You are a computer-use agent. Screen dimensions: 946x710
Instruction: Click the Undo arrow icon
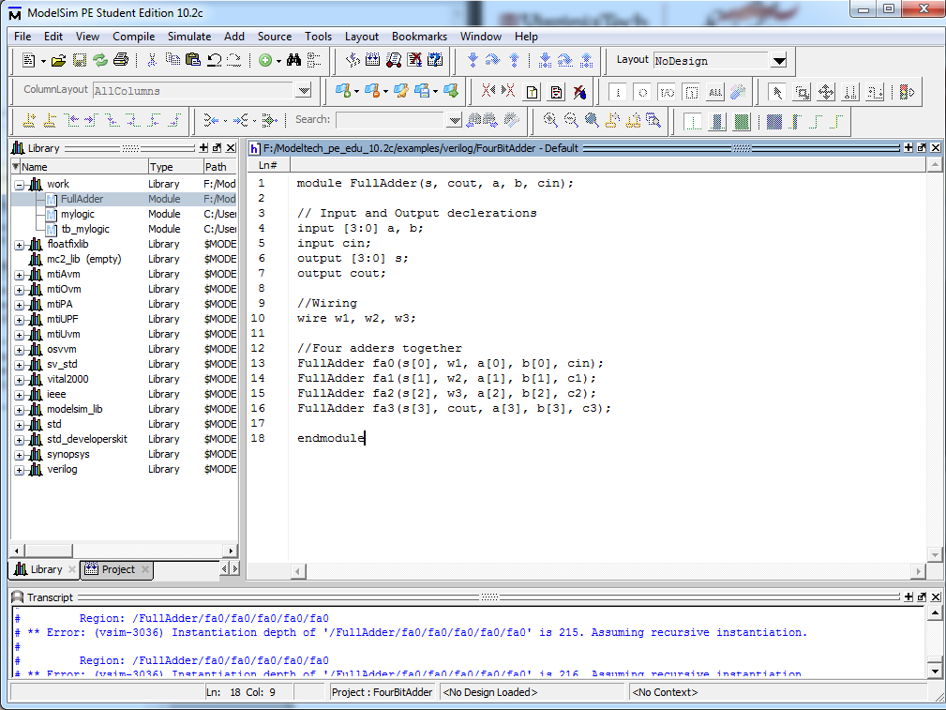pyautogui.click(x=214, y=61)
